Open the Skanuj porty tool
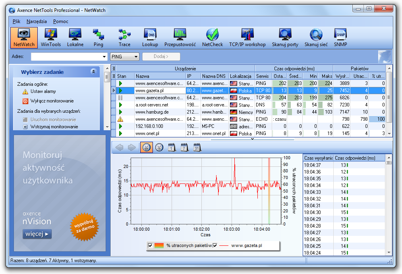402x274 pixels. [x=285, y=38]
